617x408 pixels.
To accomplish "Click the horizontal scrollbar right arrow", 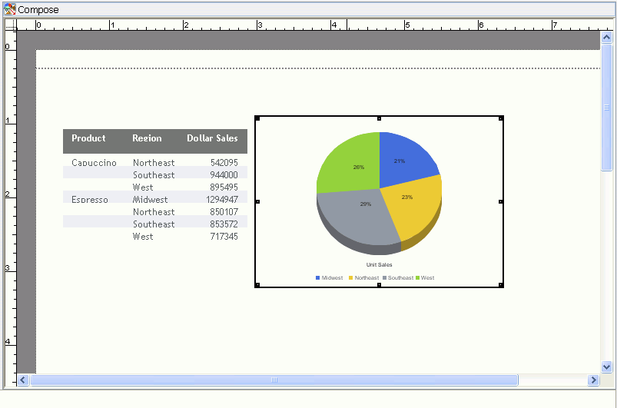I will tap(593, 380).
